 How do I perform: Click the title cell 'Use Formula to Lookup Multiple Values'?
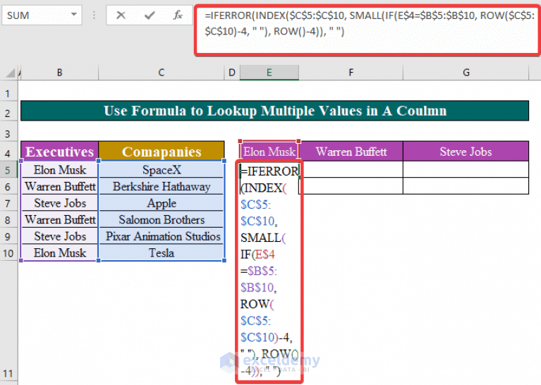tap(274, 111)
